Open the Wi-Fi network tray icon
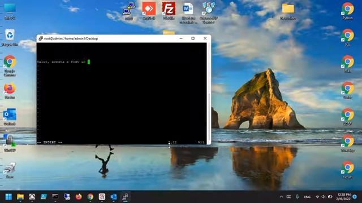The width and height of the screenshot is (362, 203). [x=317, y=197]
